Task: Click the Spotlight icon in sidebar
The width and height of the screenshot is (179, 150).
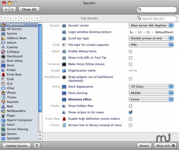Action: (x=3, y=138)
